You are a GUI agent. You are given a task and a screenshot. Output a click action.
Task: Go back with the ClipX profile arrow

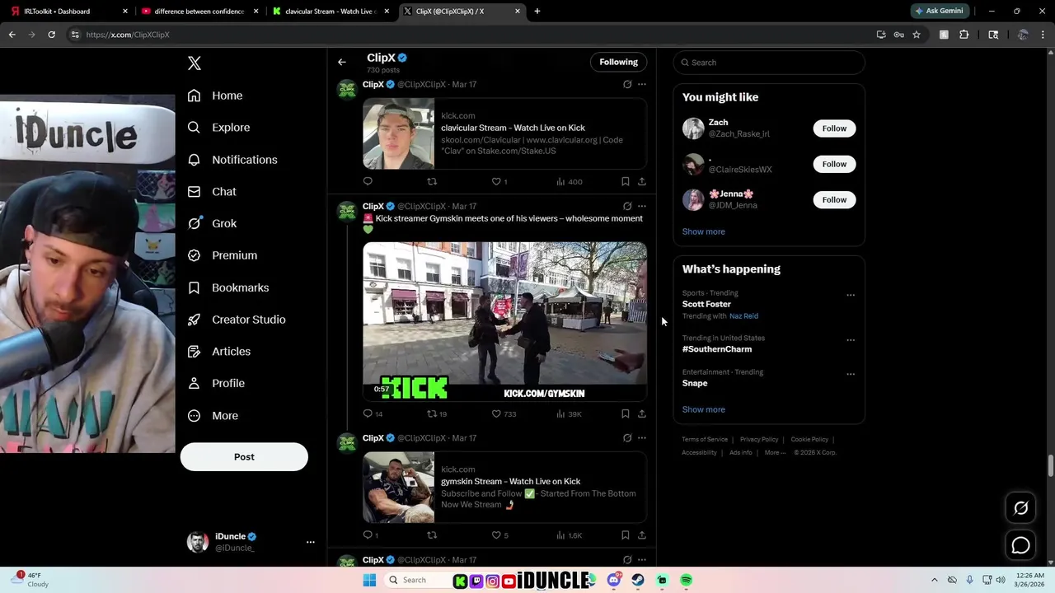point(341,62)
